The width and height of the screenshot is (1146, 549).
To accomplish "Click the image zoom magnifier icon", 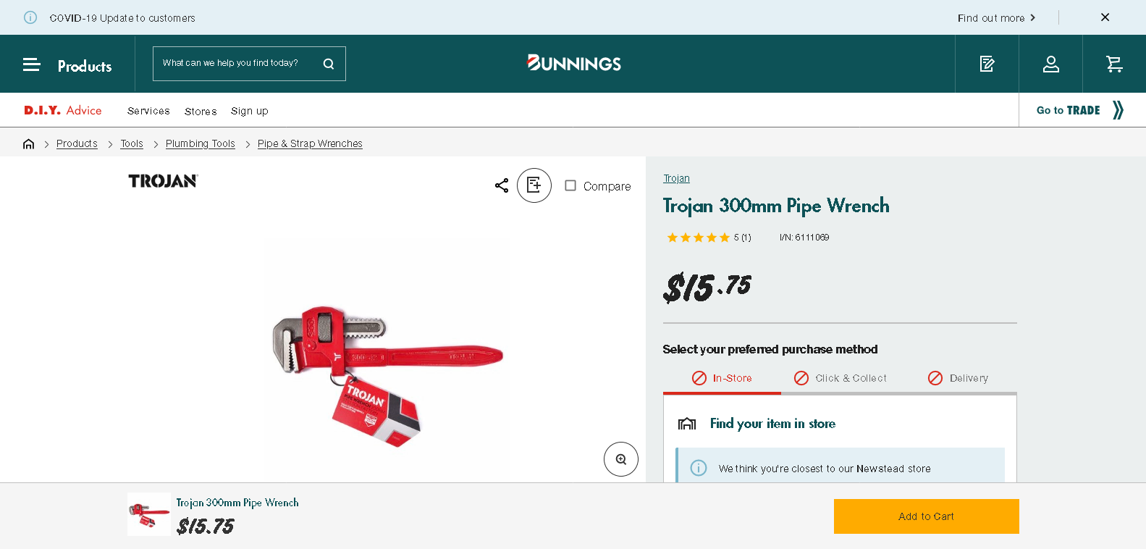I will point(620,458).
